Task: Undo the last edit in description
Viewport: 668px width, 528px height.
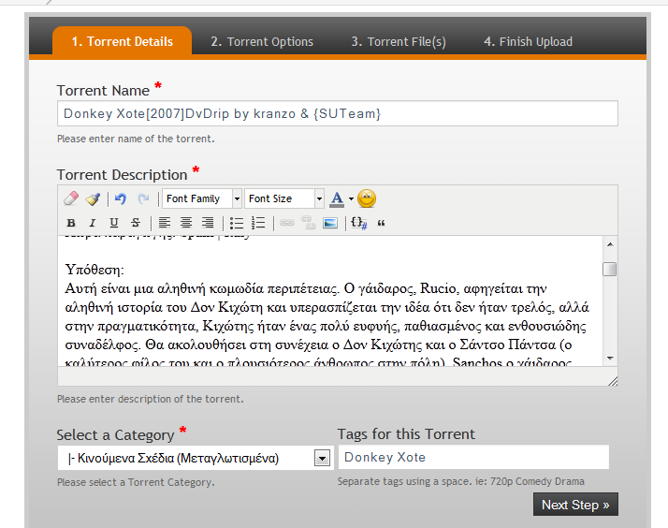Action: point(121,198)
